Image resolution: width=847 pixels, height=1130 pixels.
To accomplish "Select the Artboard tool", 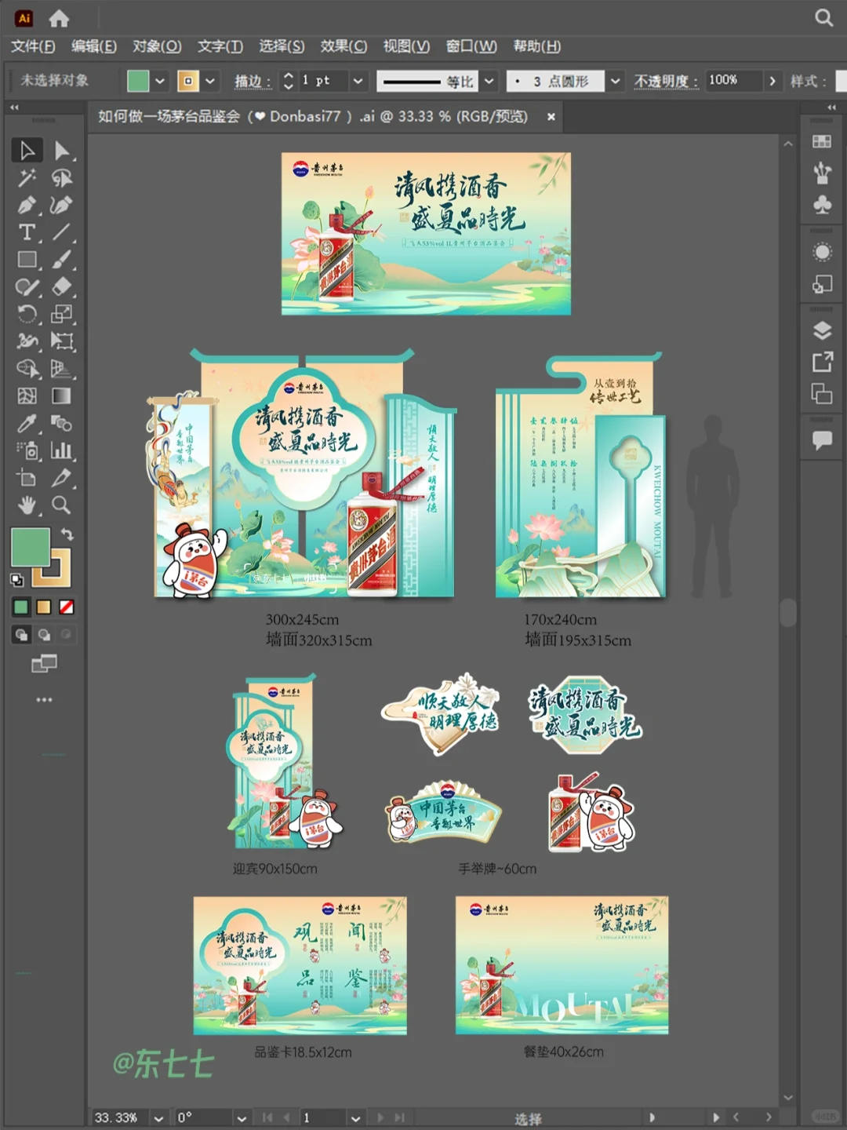I will pyautogui.click(x=27, y=478).
